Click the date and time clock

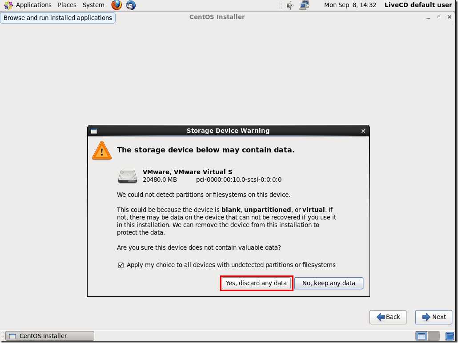click(350, 5)
